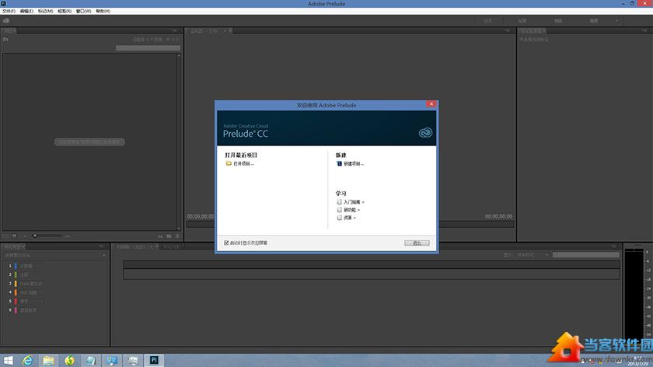Open the monitor panel dropdown arrow

(225, 31)
